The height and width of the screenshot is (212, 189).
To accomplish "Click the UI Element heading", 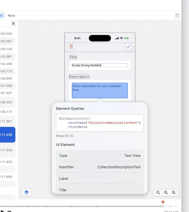I will pos(65,145).
